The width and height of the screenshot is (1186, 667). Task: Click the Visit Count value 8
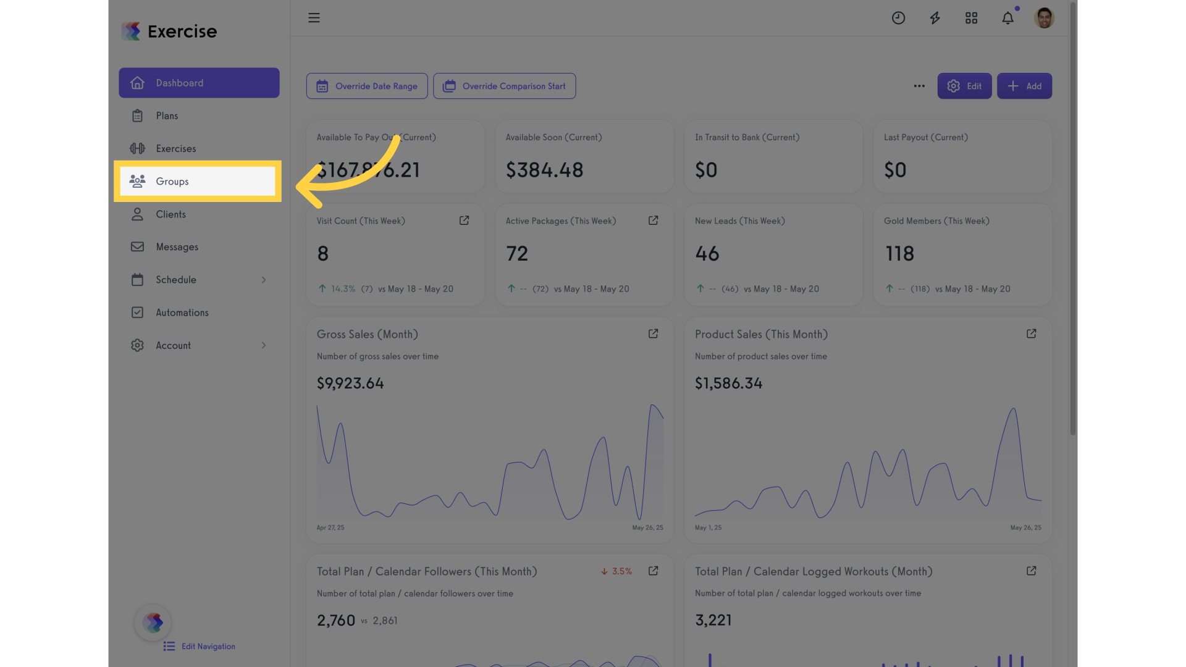(x=322, y=253)
